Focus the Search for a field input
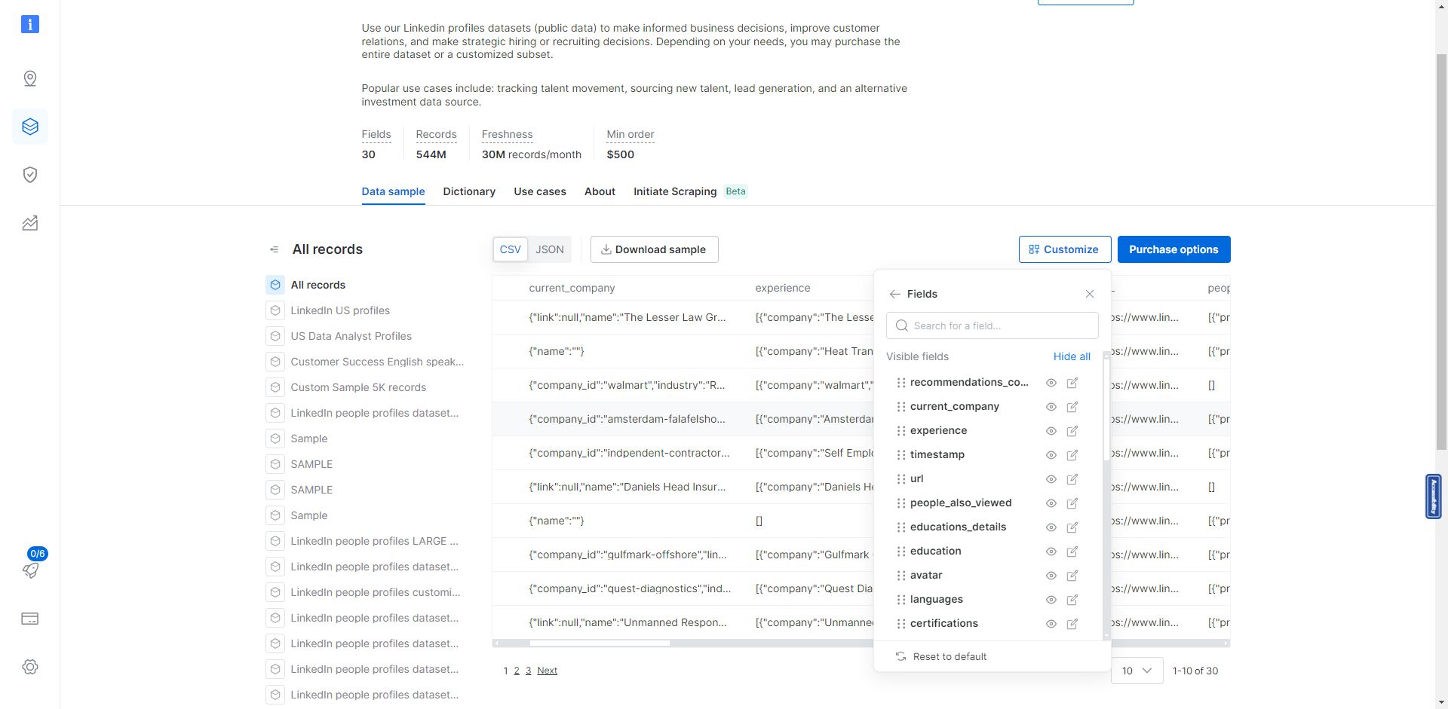This screenshot has width=1448, height=709. [x=992, y=325]
